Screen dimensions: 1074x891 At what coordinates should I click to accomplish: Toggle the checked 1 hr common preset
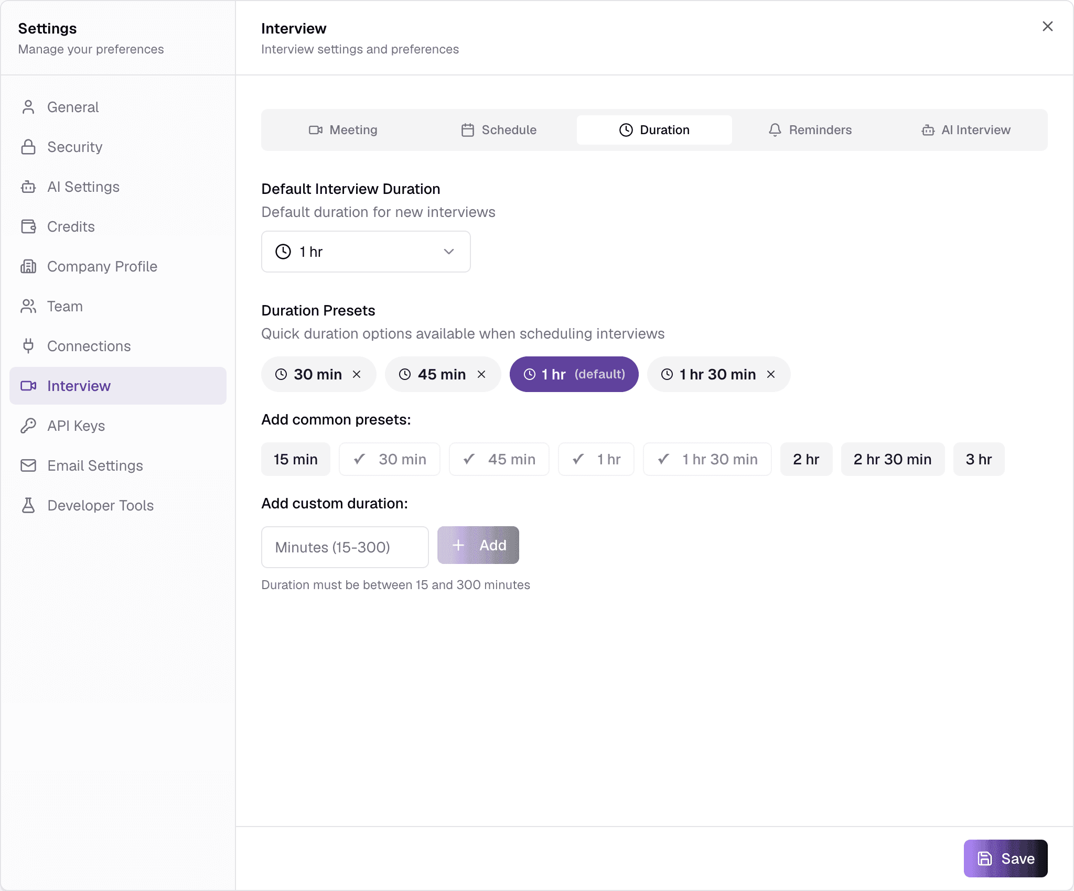point(596,459)
